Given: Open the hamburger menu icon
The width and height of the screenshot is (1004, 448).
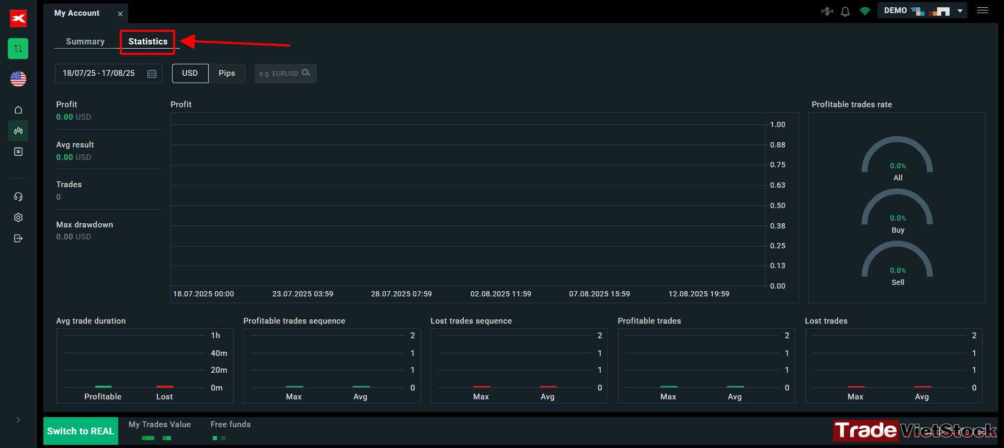Looking at the screenshot, I should click(x=983, y=10).
